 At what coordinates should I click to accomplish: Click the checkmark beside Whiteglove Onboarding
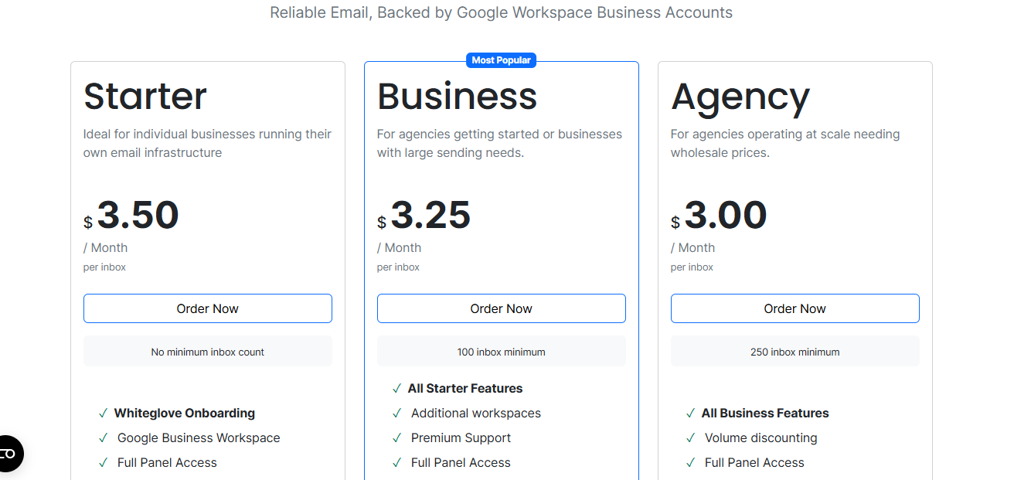103,413
